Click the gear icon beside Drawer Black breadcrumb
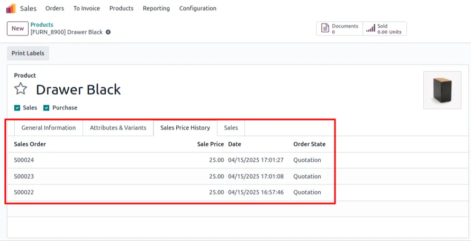 [108, 32]
